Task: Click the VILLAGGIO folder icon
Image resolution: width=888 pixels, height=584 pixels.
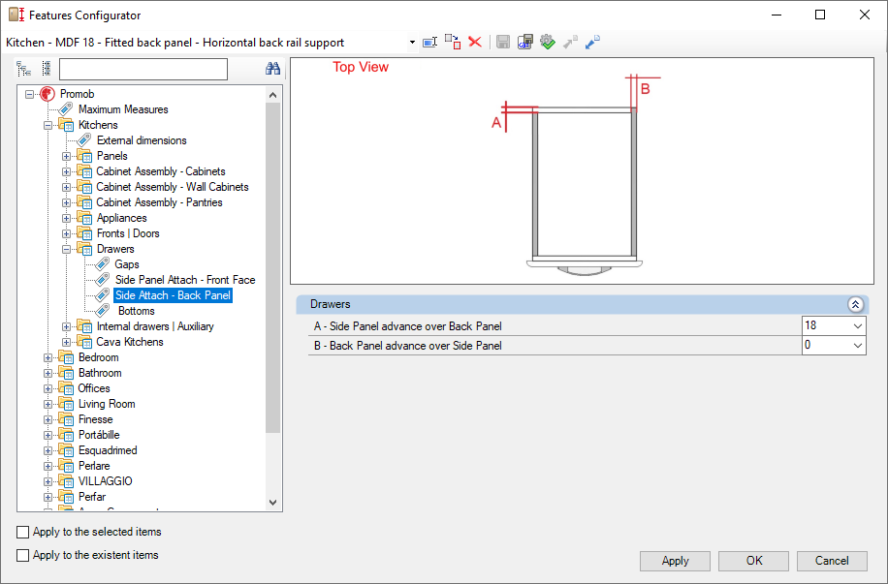Action: [66, 481]
